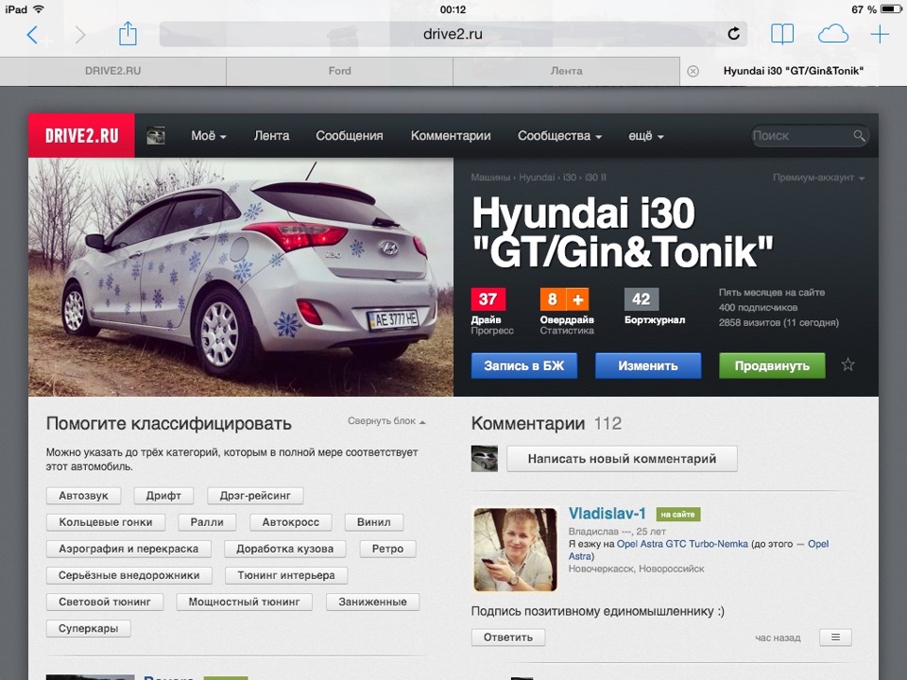Click the 42 Бортжурнал badge
This screenshot has width=907, height=680.
(641, 299)
